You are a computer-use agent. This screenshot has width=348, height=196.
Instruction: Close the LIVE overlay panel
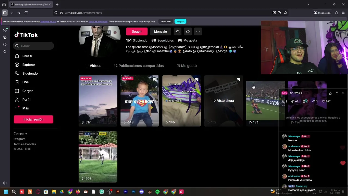343,93
